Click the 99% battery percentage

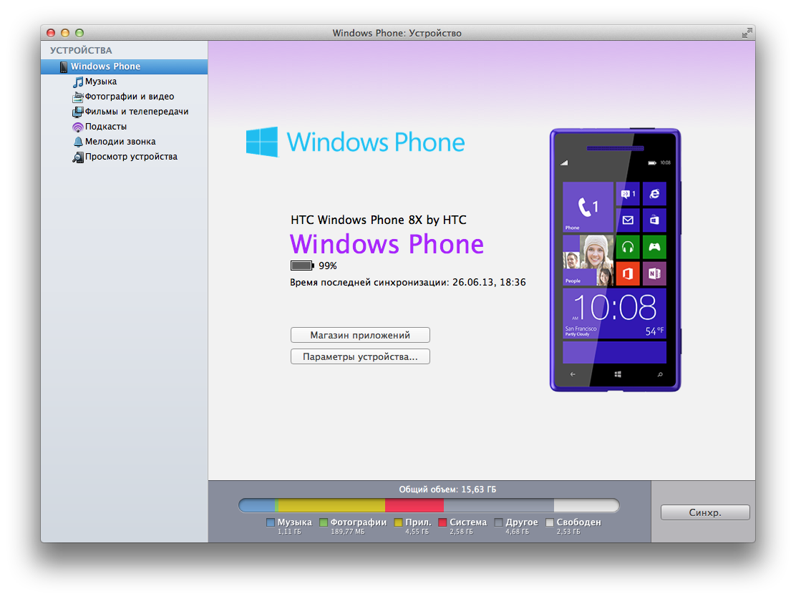click(327, 266)
